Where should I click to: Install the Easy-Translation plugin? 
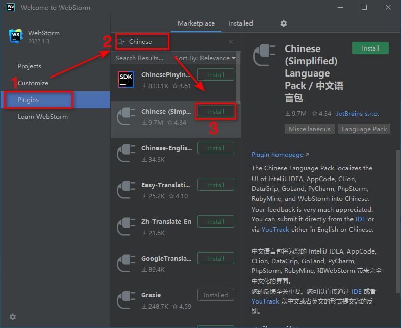pos(216,185)
